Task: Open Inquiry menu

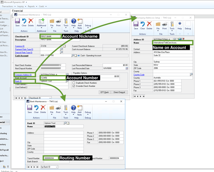Action: [x=22, y=6]
